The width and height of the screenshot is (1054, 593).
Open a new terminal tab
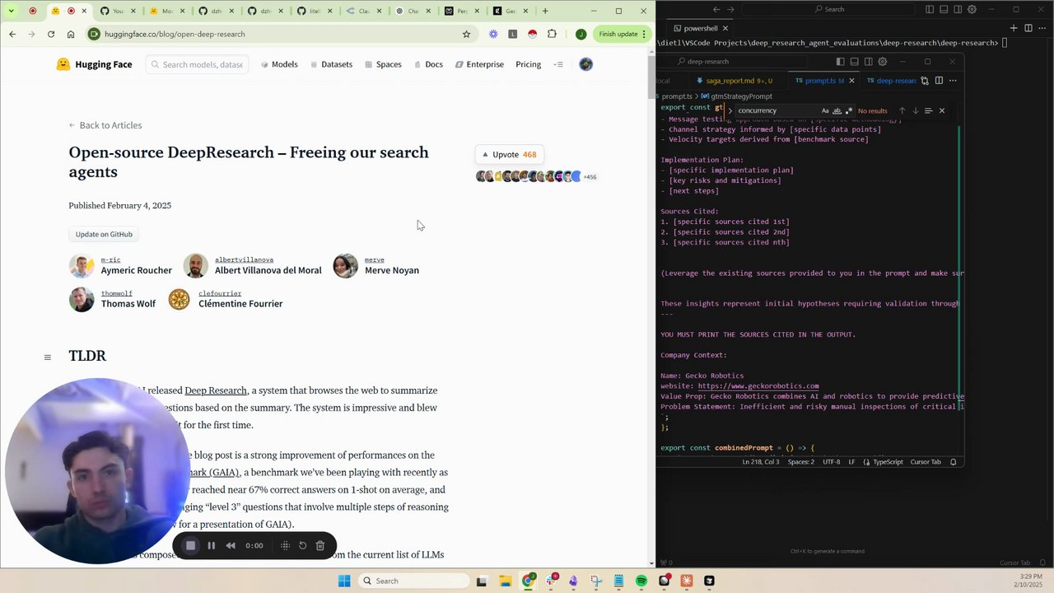pyautogui.click(x=1014, y=28)
